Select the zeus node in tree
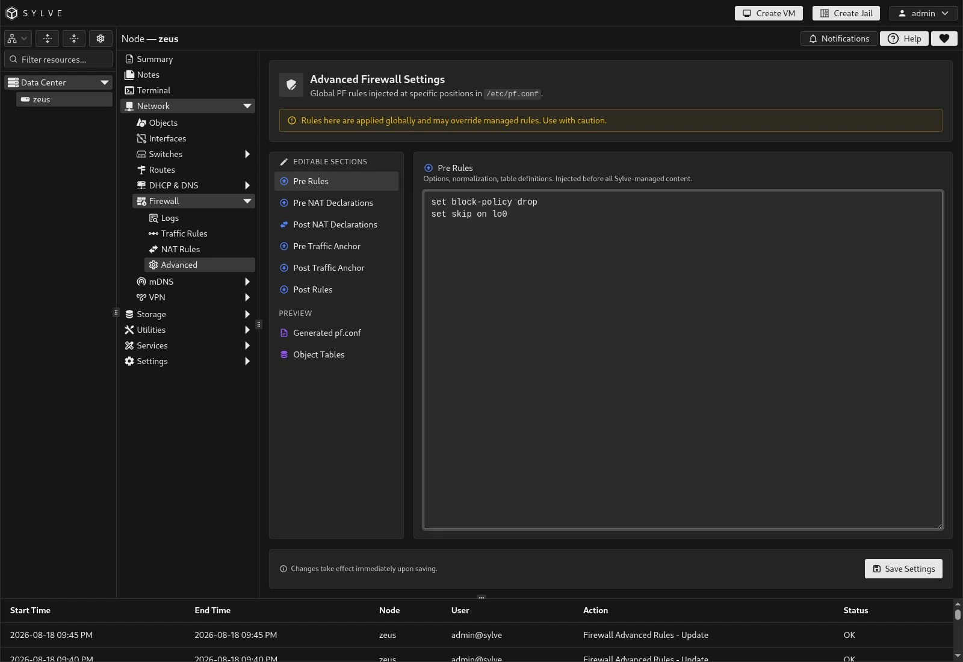The image size is (963, 662). coord(64,99)
